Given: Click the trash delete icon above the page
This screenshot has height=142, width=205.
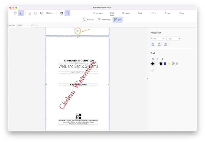Looking at the screenshot, I should [77, 31].
